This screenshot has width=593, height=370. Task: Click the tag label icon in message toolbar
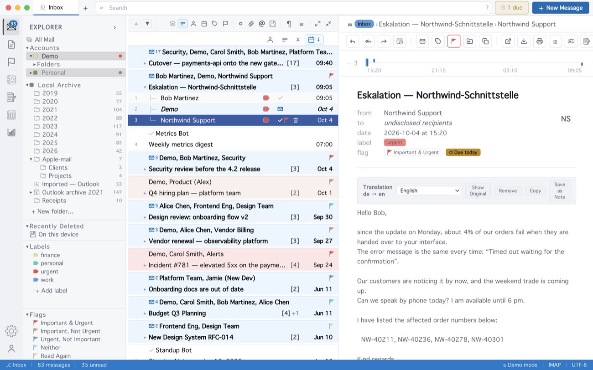coord(438,41)
